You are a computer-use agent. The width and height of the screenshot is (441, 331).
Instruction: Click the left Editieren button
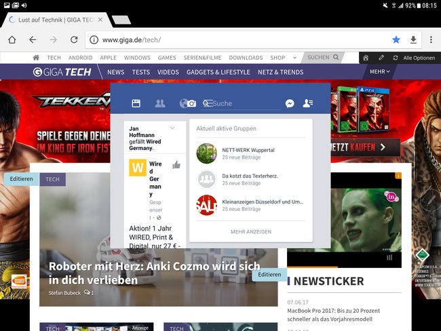pyautogui.click(x=22, y=179)
